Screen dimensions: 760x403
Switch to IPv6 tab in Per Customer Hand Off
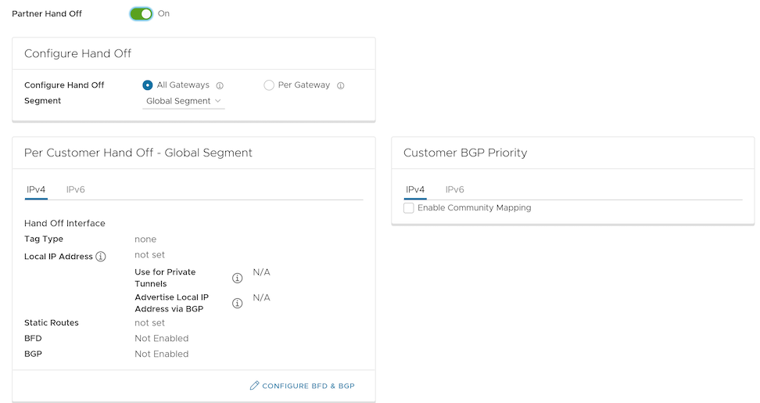[76, 189]
